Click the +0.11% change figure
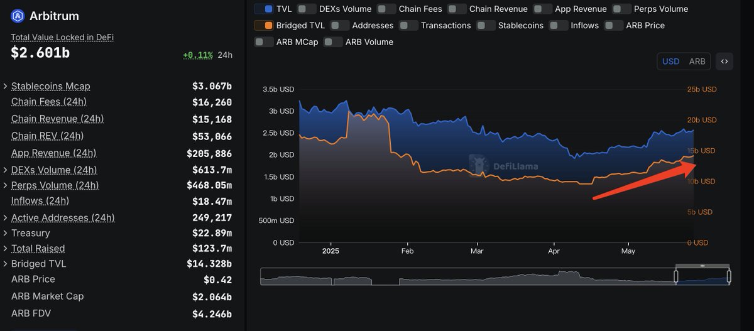 point(198,55)
